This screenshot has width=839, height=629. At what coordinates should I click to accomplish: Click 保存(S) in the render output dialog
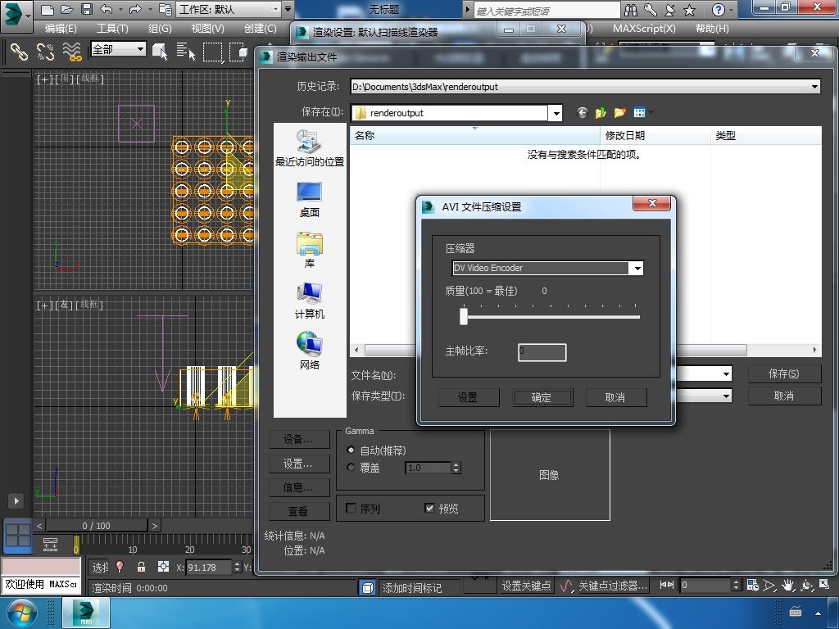click(784, 373)
